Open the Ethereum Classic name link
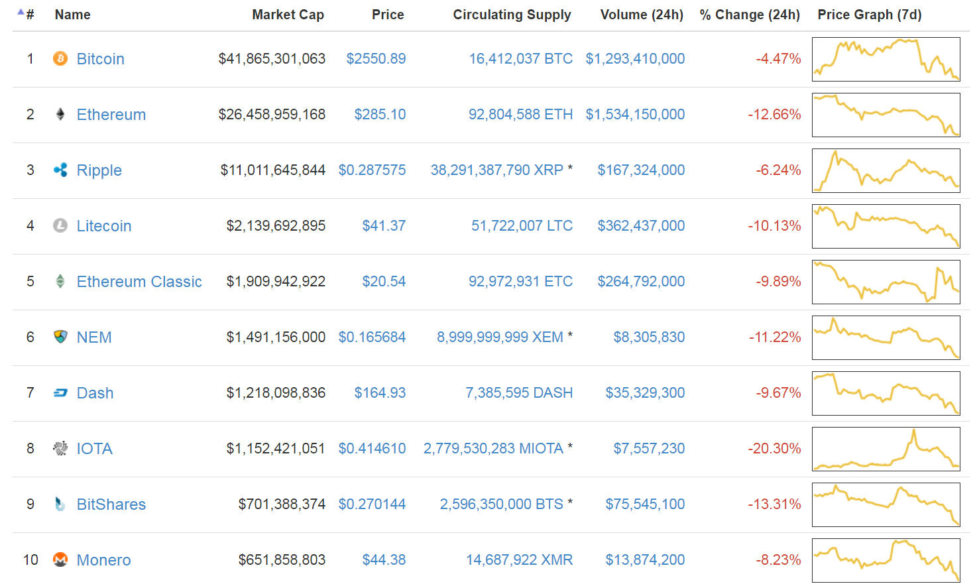This screenshot has height=588, width=979. pyautogui.click(x=139, y=282)
